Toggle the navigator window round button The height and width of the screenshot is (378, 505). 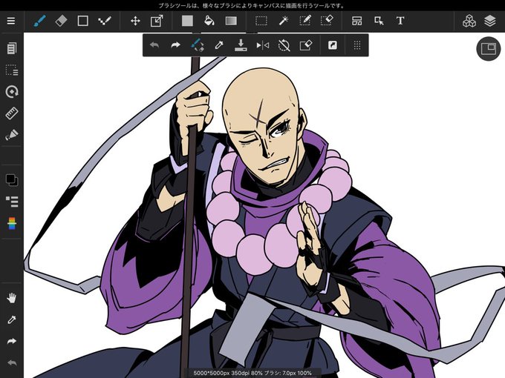[488, 48]
